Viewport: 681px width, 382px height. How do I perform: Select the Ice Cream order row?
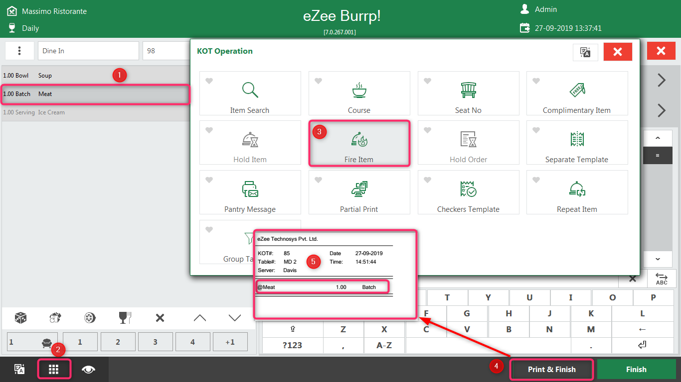96,112
